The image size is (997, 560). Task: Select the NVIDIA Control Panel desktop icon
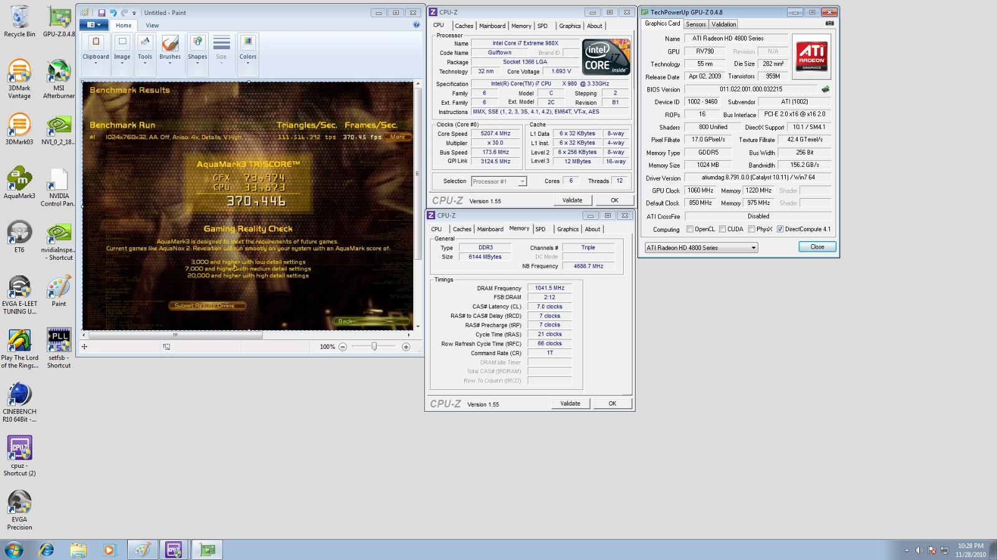(58, 187)
